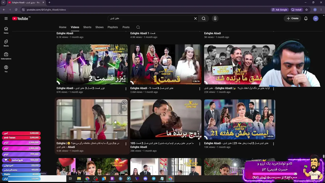Open the purple R app on taskbar
This screenshot has width=325, height=183.
point(112,179)
